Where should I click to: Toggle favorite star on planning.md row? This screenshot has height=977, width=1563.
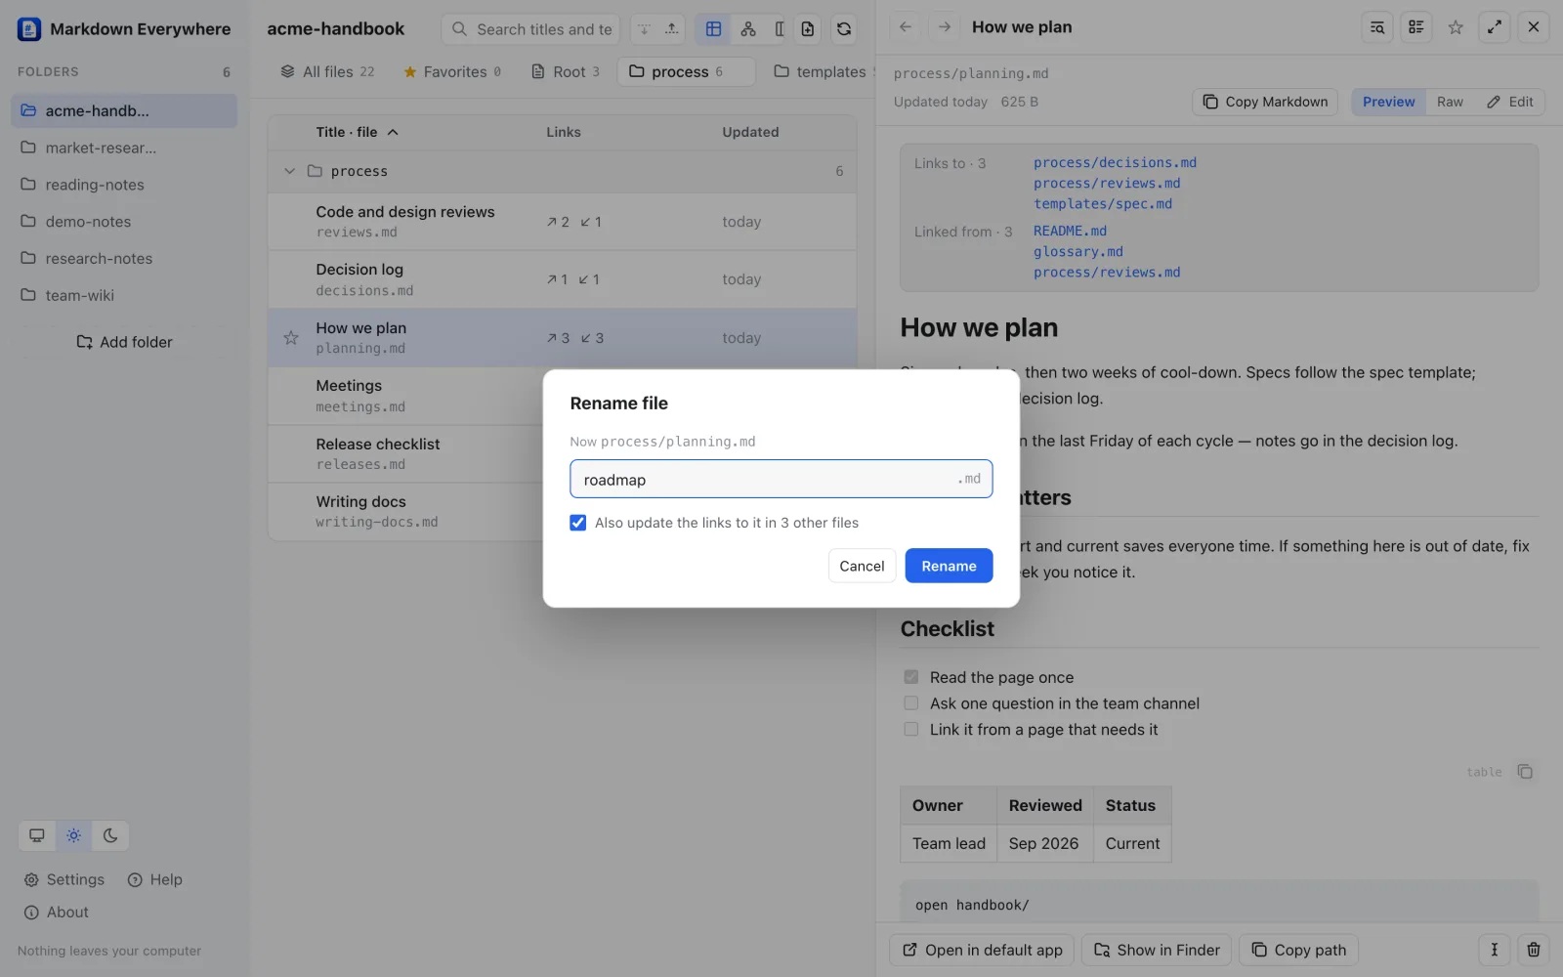[x=291, y=338]
